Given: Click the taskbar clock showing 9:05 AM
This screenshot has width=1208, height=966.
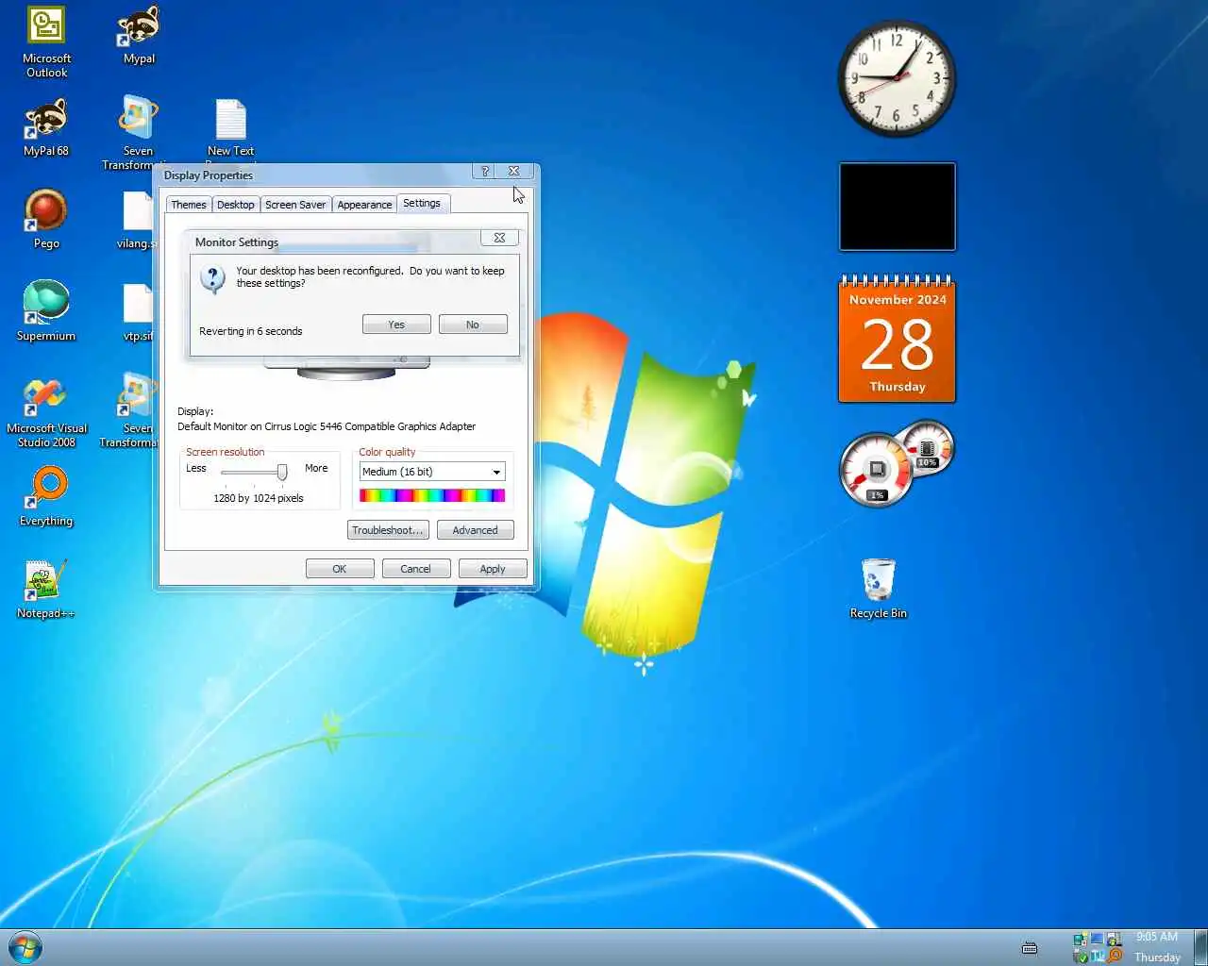Looking at the screenshot, I should [1157, 947].
